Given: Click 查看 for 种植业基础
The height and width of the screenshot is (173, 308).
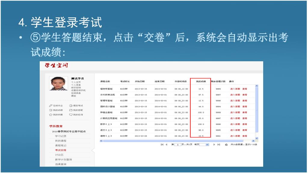Looking at the screenshot, I should pos(245,112).
